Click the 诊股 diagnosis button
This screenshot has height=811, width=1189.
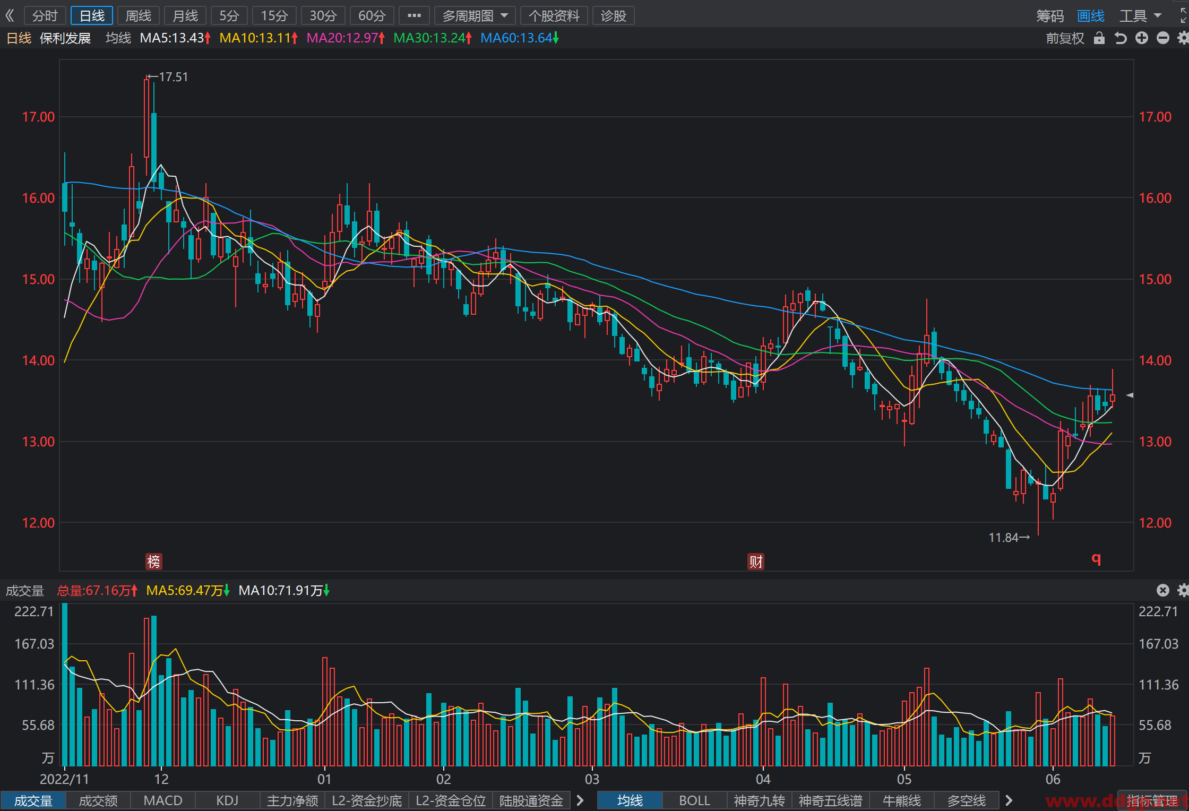613,16
